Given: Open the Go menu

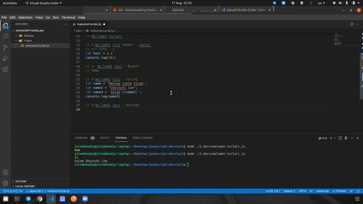Looking at the screenshot, I should pos(48,18).
